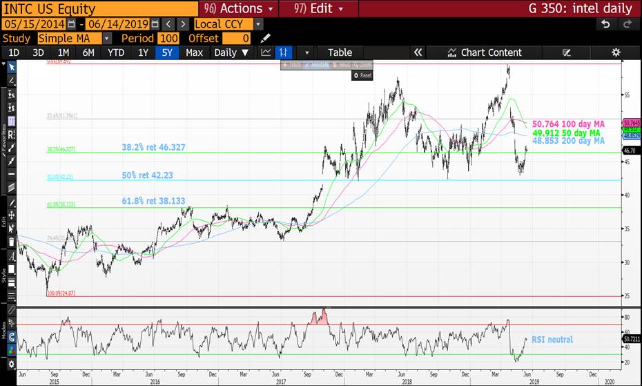The width and height of the screenshot is (642, 386).
Task: Click the Reset button on chart
Action: pos(362,75)
